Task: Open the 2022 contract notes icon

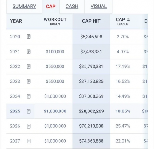Action: pos(29,66)
